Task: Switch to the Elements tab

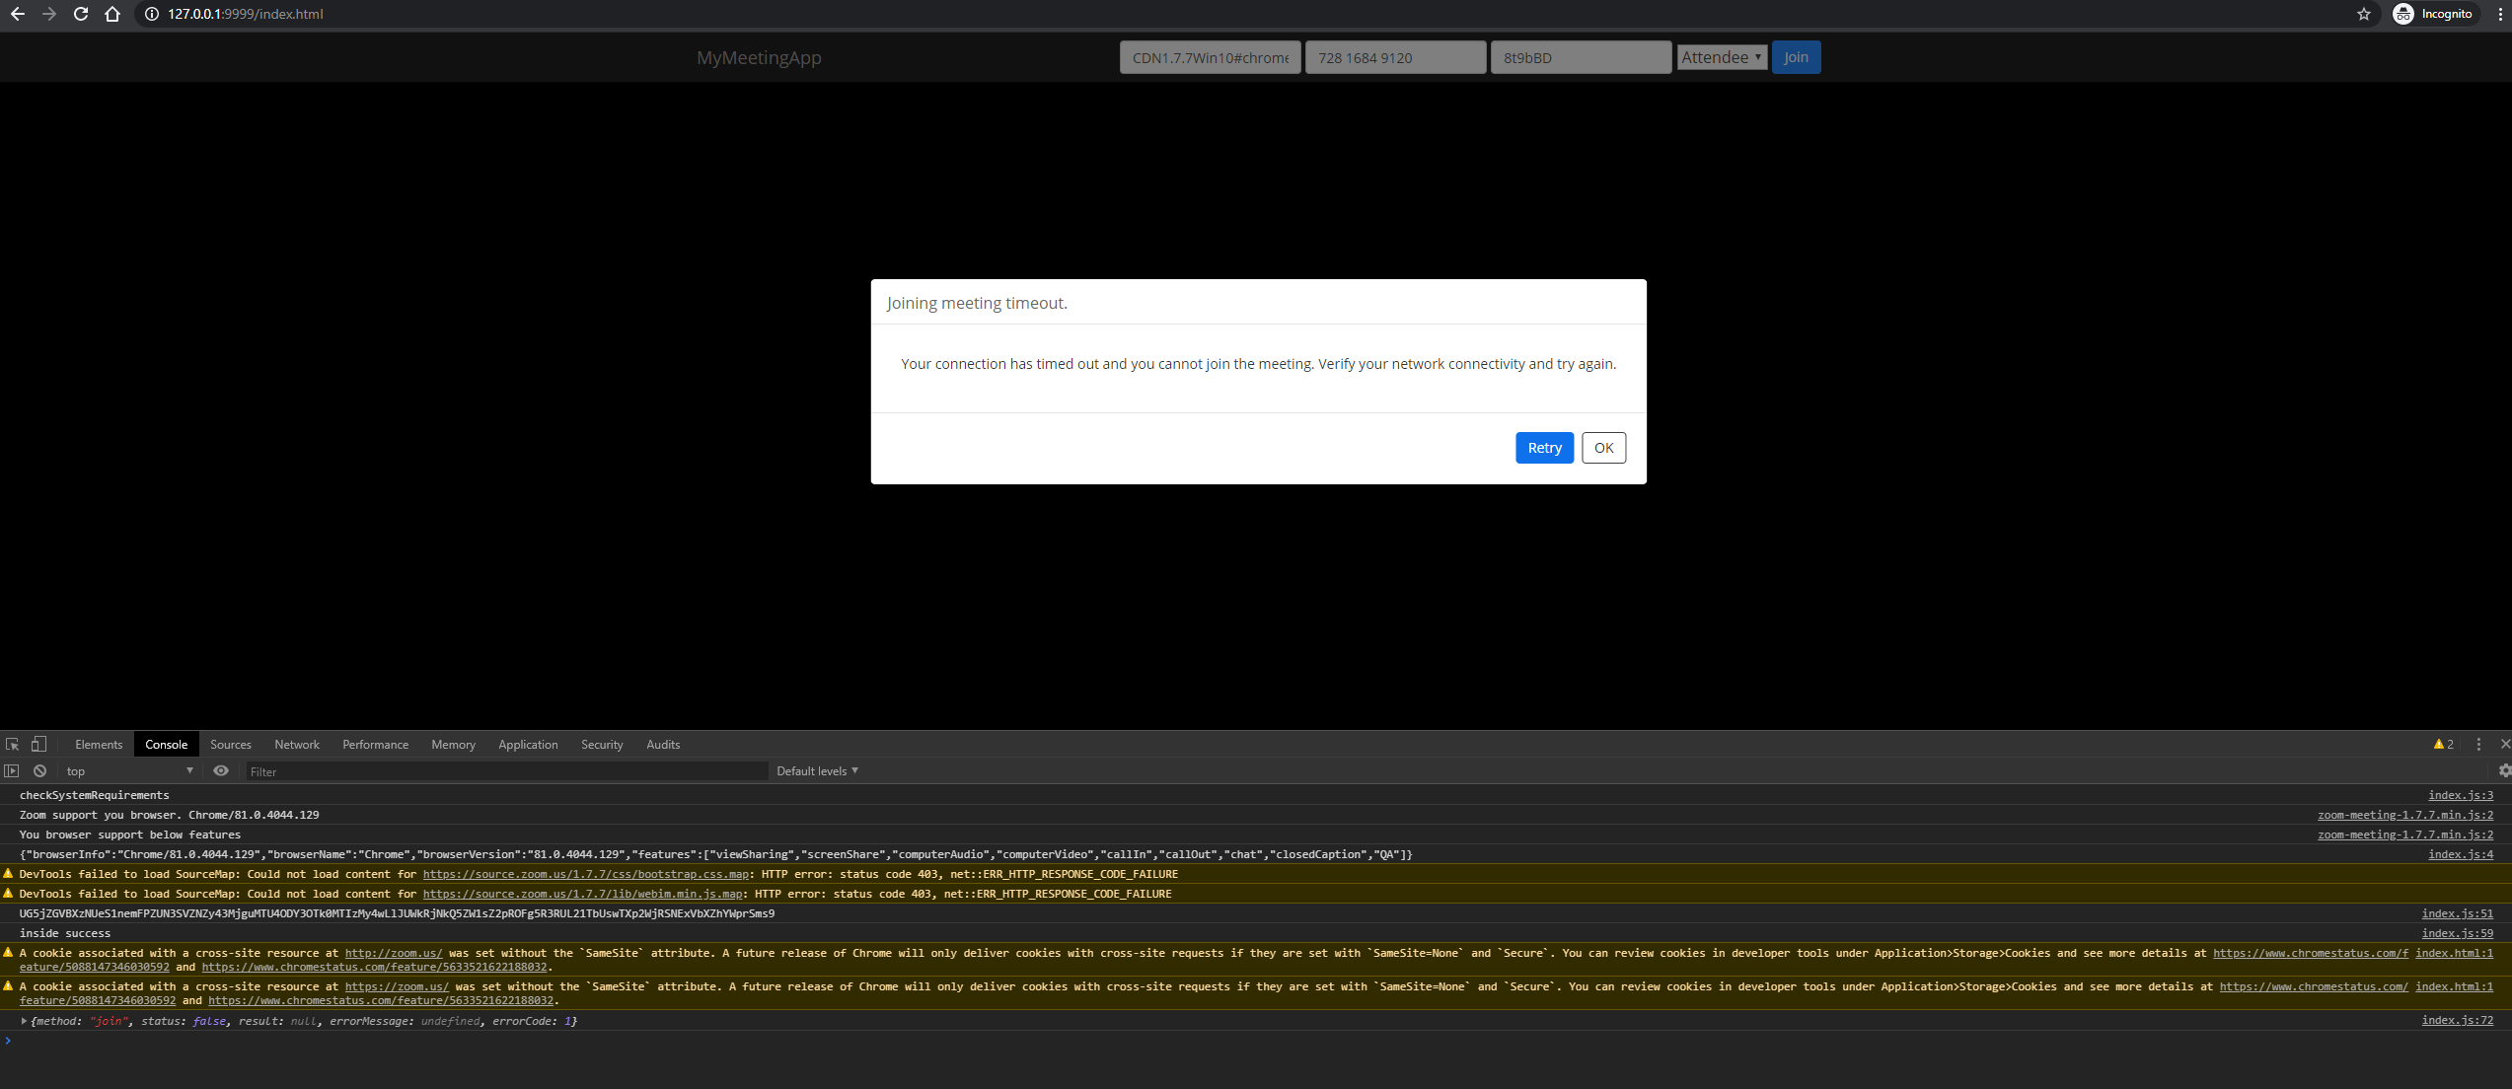Action: (99, 745)
